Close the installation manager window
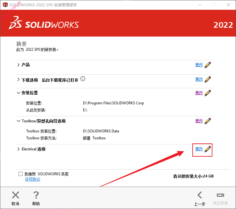This screenshot has height=209, width=236. [228, 5]
